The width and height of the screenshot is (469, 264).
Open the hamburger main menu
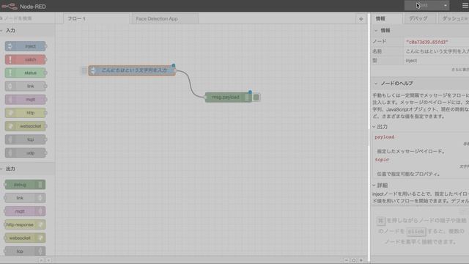465,6
